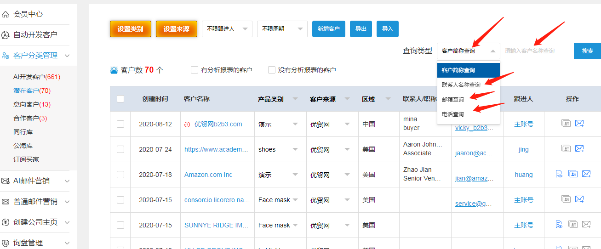Toggle the select-all checkbox in table header
The image size is (601, 249).
click(x=120, y=99)
